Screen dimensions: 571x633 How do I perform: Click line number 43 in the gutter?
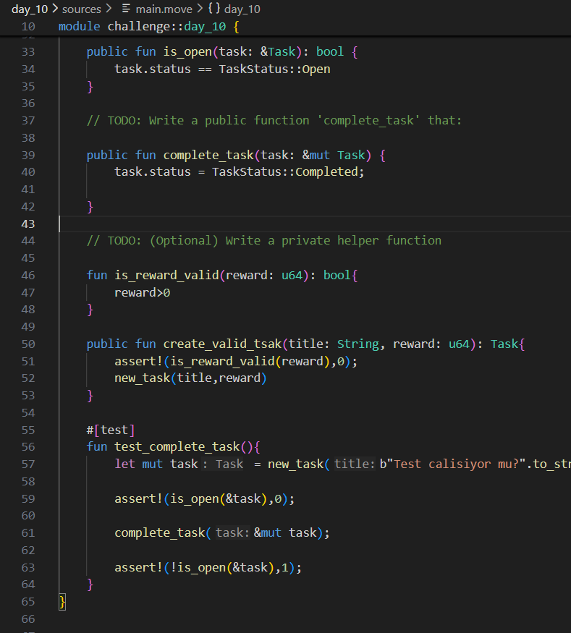click(x=28, y=224)
